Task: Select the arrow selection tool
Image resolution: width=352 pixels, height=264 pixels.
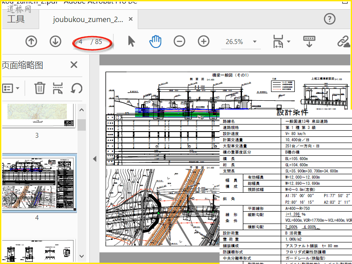Action: point(132,41)
